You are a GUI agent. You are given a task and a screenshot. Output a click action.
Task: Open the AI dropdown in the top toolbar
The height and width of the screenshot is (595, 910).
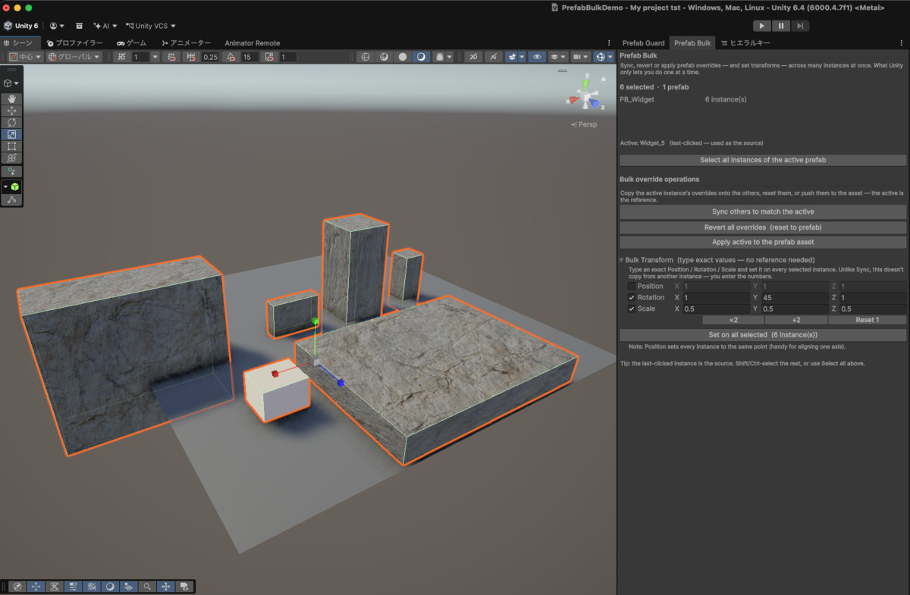105,26
